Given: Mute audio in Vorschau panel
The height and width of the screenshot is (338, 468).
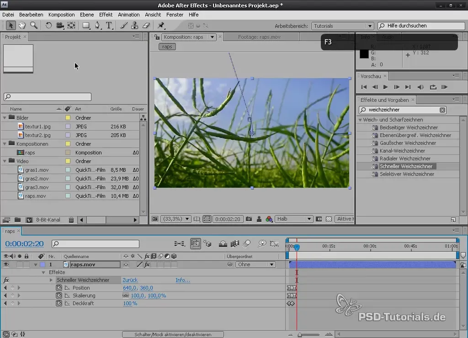Looking at the screenshot, I should click(x=420, y=87).
